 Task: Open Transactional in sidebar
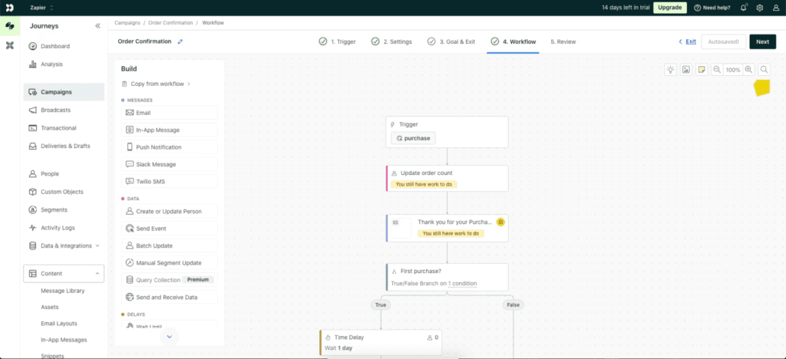coord(64,128)
